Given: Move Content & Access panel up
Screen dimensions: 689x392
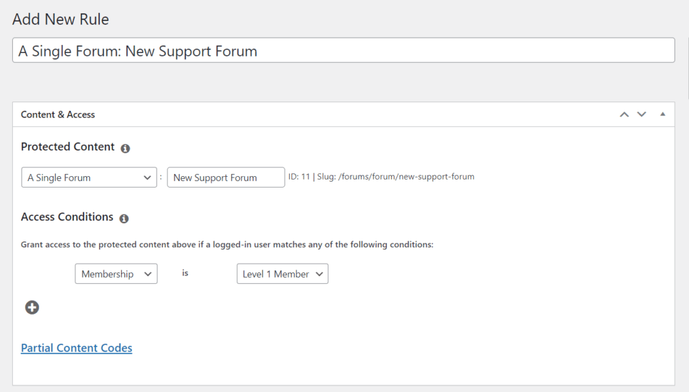Looking at the screenshot, I should pos(624,114).
